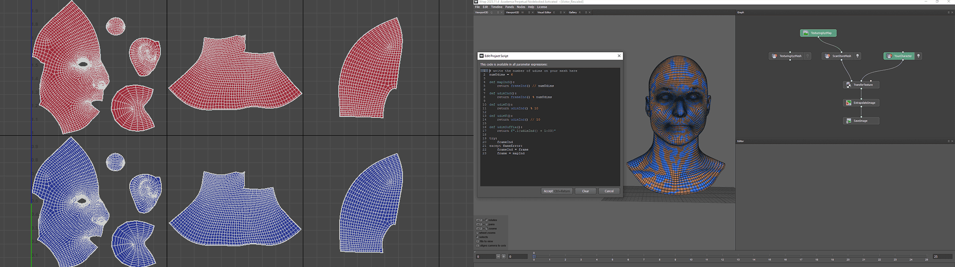Close the Edit Project Script dialog
955x267 pixels.
point(619,56)
